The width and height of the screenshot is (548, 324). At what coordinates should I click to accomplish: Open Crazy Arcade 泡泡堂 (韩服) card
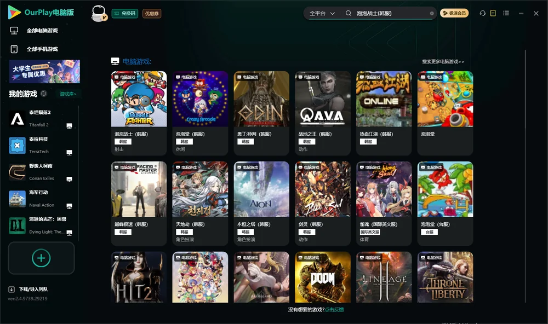(x=200, y=113)
